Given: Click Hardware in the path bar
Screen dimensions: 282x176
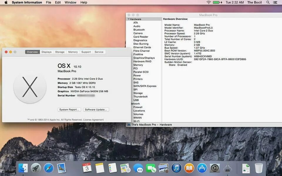Looking at the screenshot, I should pos(166,125).
